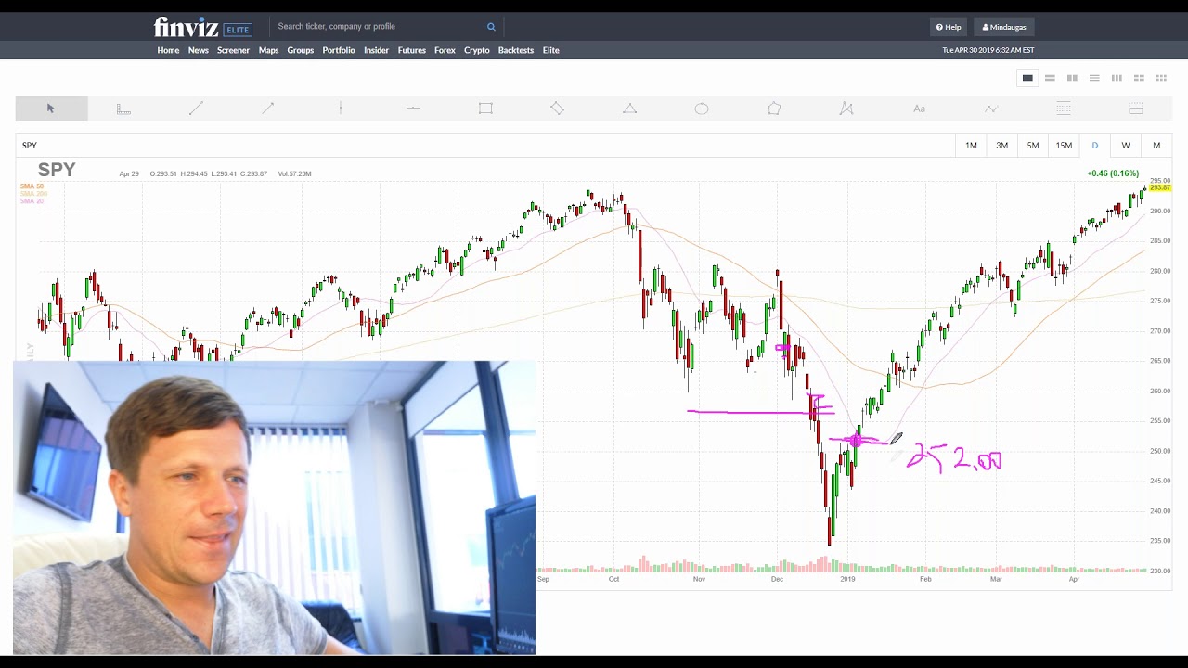Select the rectangle drawing tool
Screen dimensions: 1188x668
tap(485, 109)
